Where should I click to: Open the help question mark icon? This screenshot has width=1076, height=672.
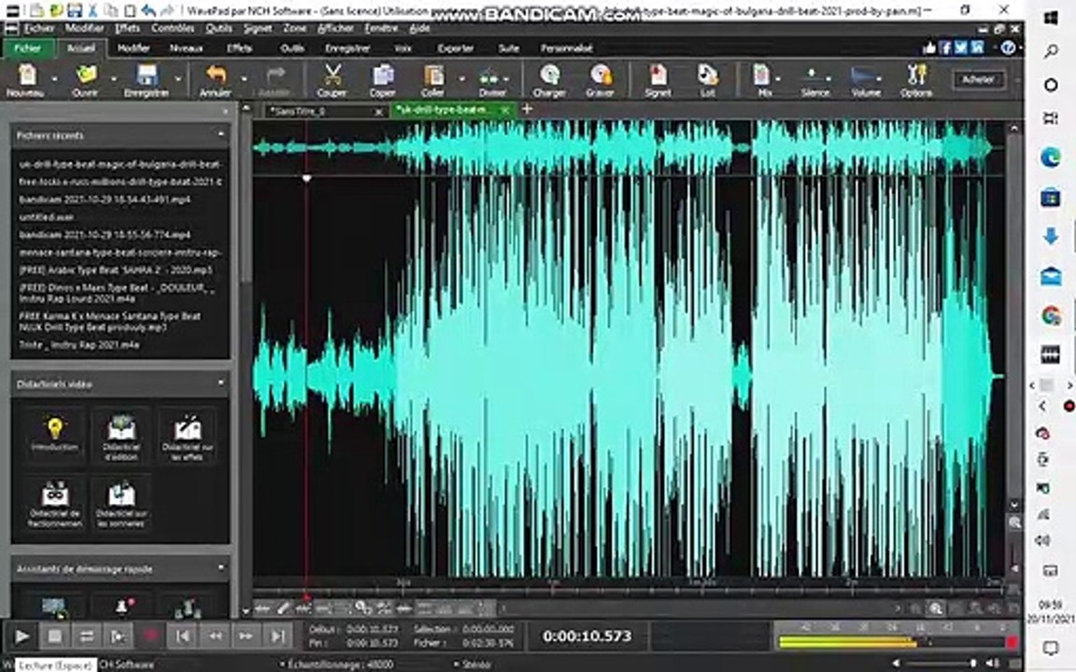pyautogui.click(x=1008, y=48)
